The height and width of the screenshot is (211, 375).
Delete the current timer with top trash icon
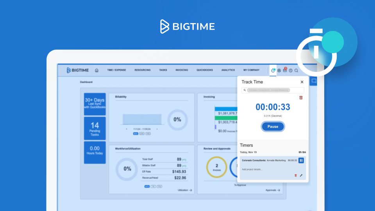(x=301, y=98)
